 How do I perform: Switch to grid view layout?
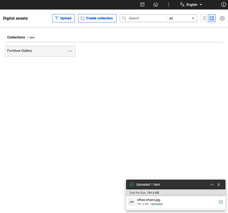tap(212, 18)
